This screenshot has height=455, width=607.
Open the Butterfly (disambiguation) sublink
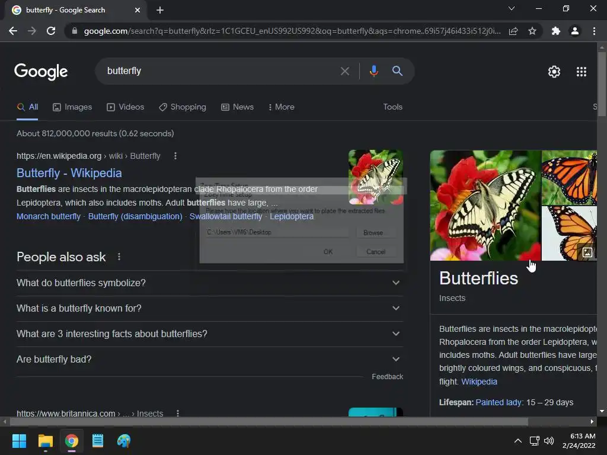[x=135, y=216]
